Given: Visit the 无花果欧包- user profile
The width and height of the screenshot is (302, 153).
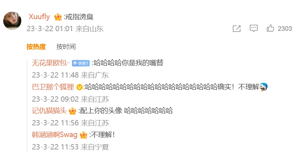Looking at the screenshot, I should pyautogui.click(x=51, y=63).
